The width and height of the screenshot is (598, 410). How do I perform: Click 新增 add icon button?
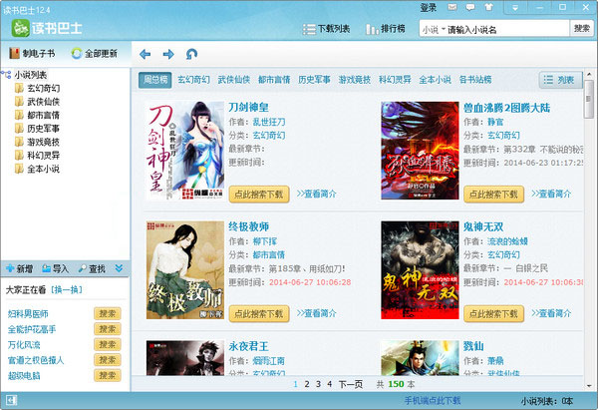pyautogui.click(x=20, y=268)
